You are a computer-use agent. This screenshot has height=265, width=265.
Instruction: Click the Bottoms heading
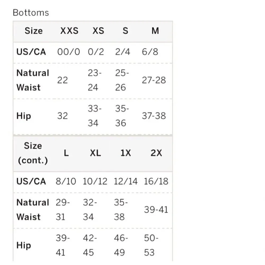tap(31, 13)
